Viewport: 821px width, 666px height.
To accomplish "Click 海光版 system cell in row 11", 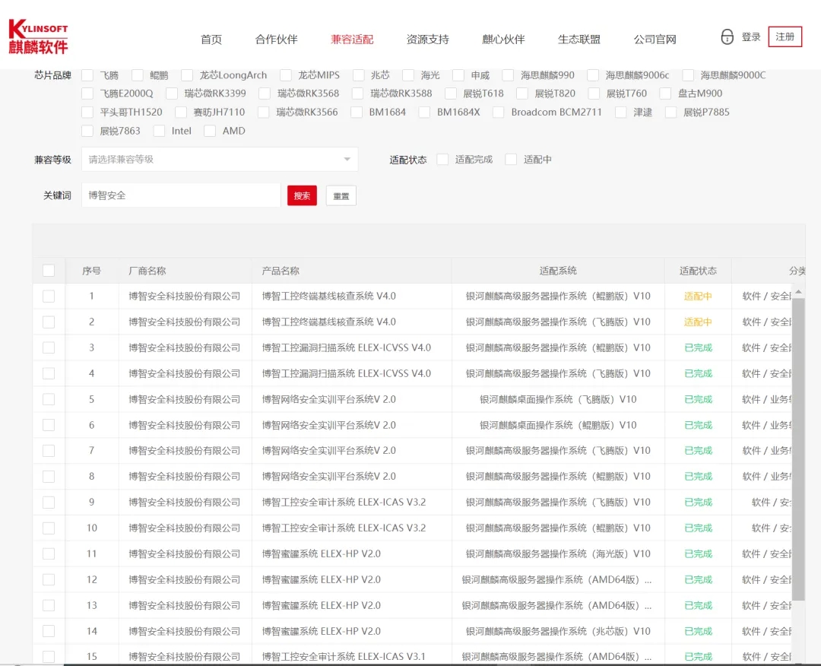I will pos(558,554).
